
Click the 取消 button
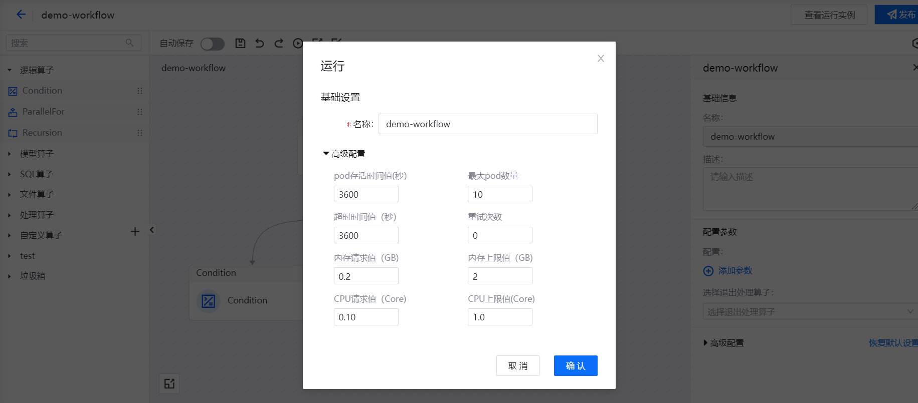[518, 365]
